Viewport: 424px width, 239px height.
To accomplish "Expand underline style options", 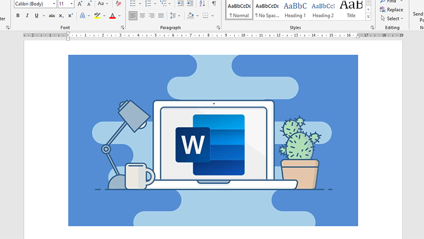I will 43,15.
